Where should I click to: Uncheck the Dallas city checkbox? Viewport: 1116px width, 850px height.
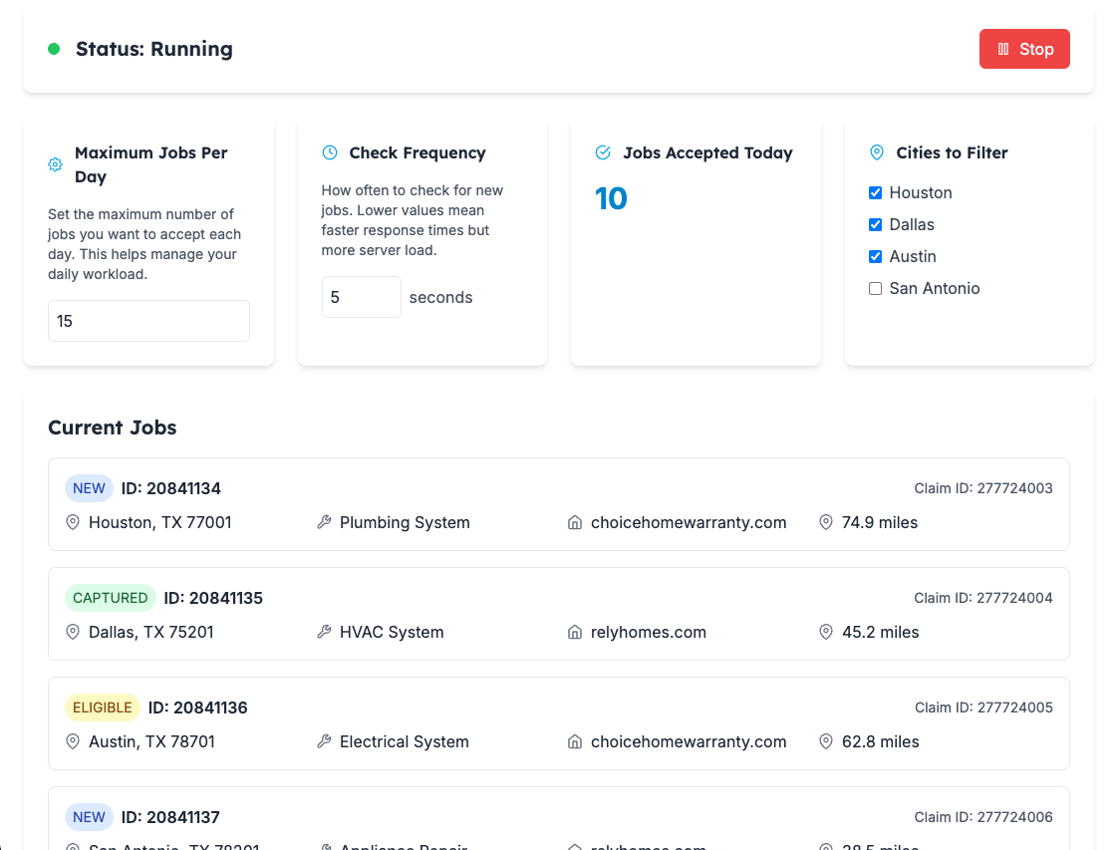click(876, 225)
